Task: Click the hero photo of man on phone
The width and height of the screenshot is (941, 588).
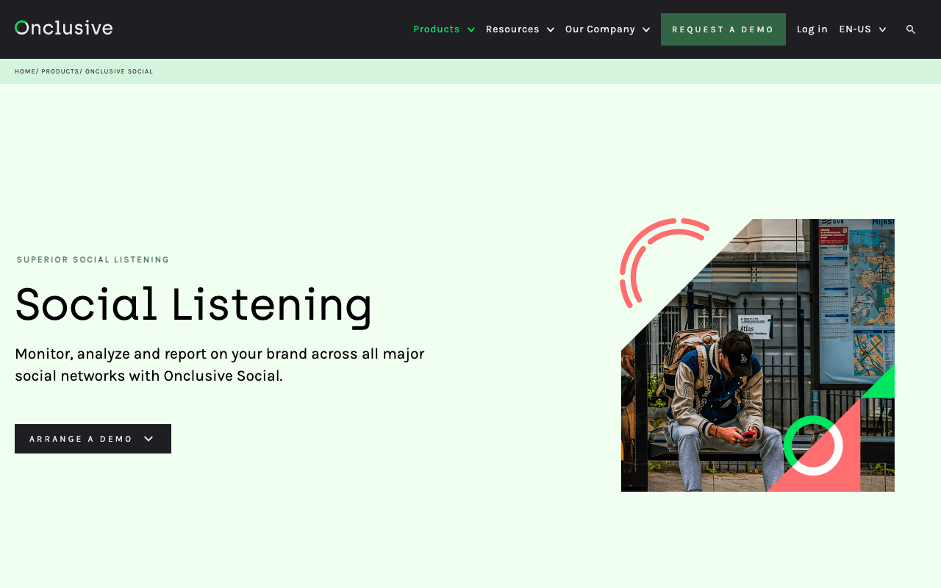Action: pyautogui.click(x=758, y=355)
